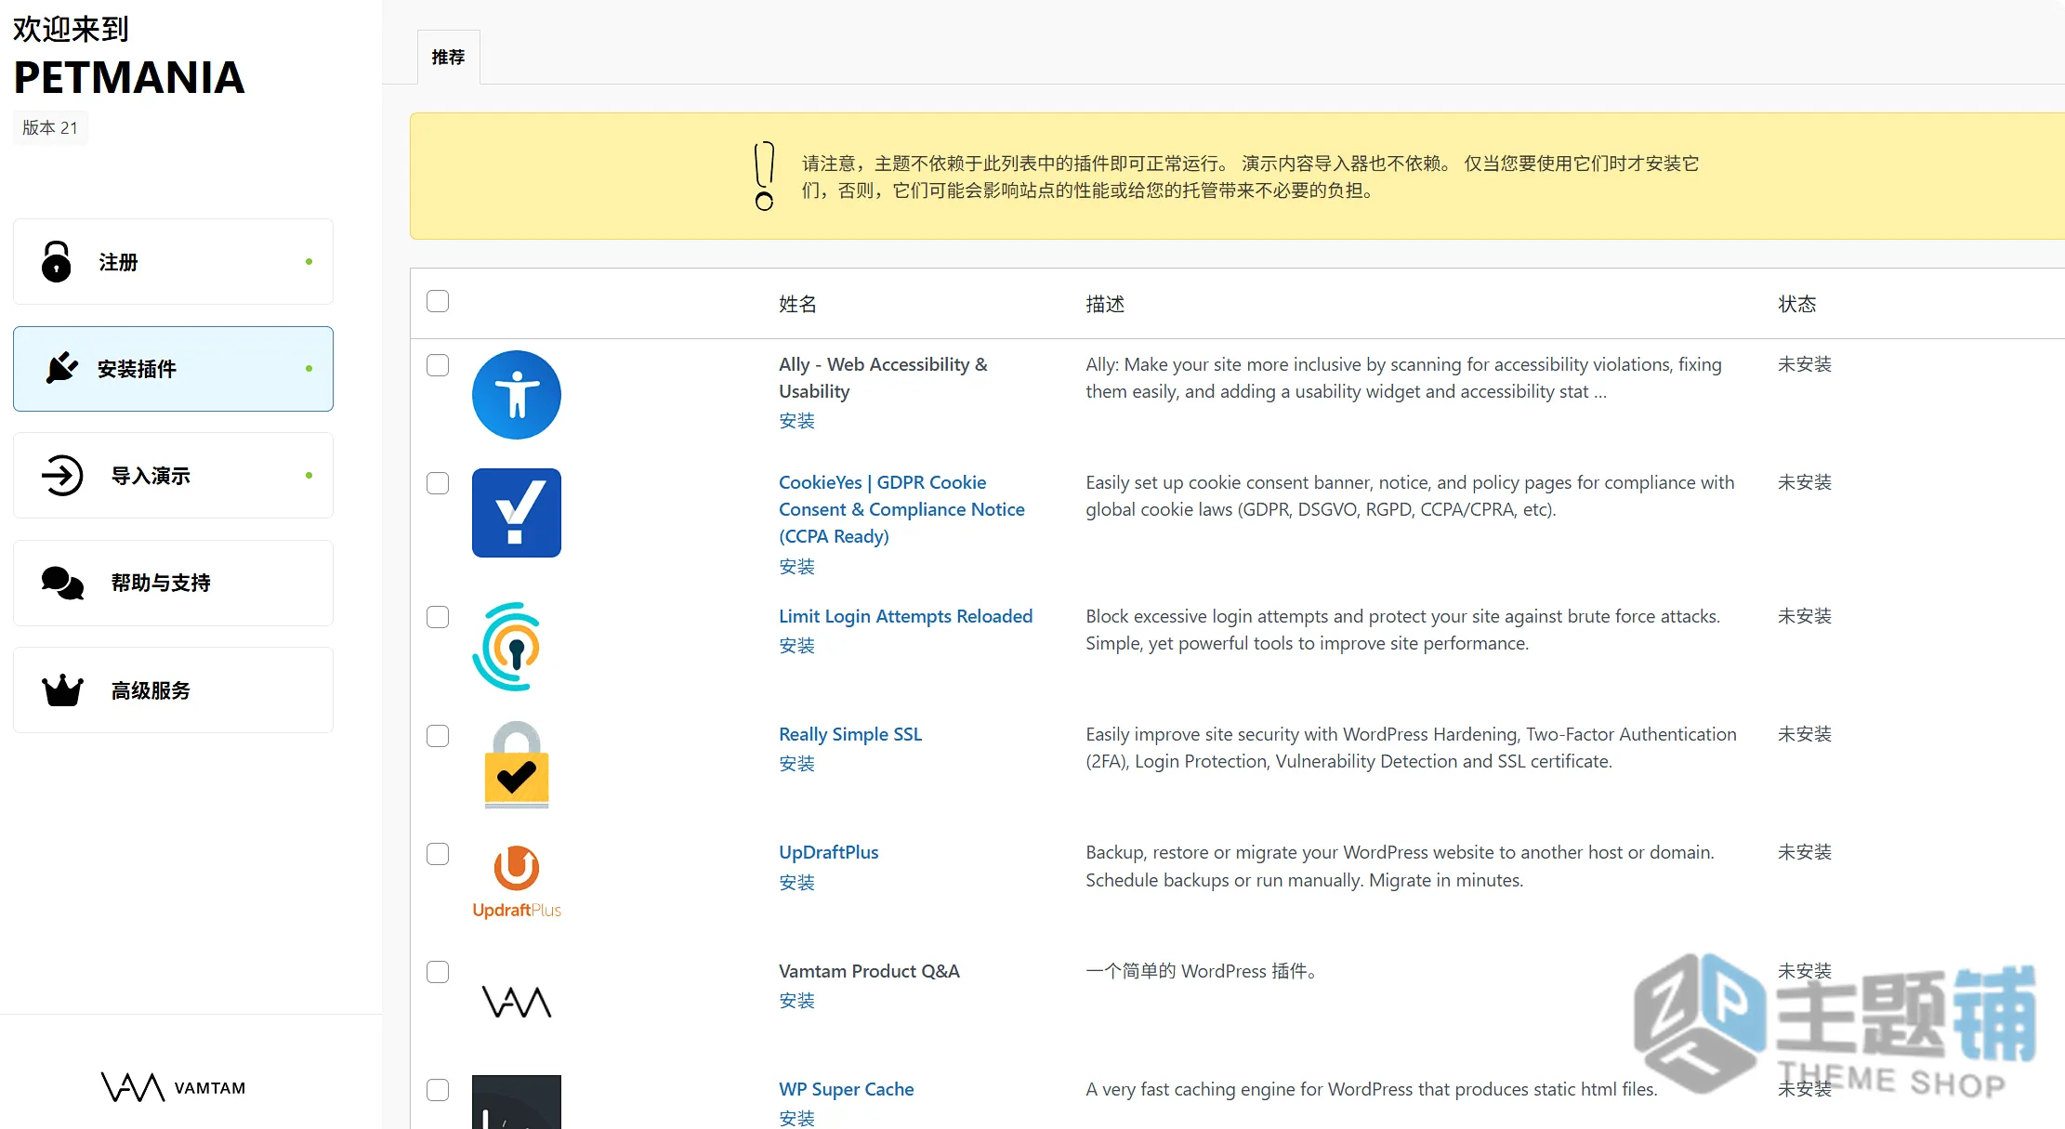Check the UpDraftPlus checkbox
2065x1129 pixels.
click(438, 854)
